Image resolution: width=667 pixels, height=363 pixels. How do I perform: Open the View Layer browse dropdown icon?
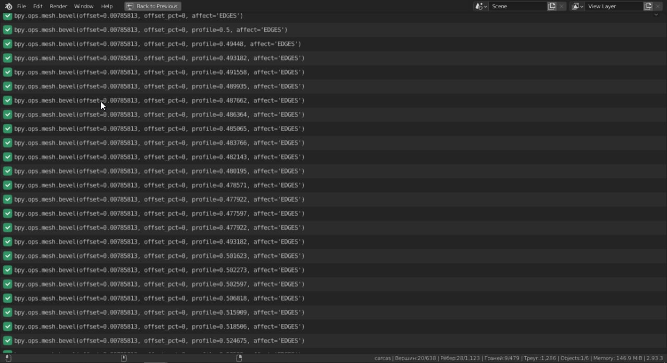click(x=577, y=6)
